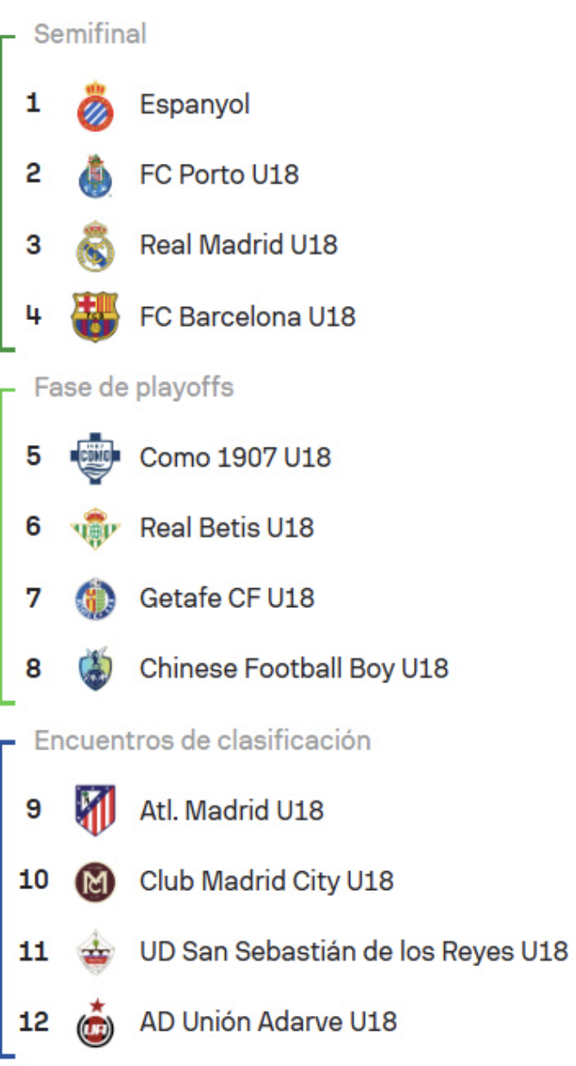Open Chinese Football Boy U18 entry
This screenshot has width=576, height=1066.
[294, 668]
